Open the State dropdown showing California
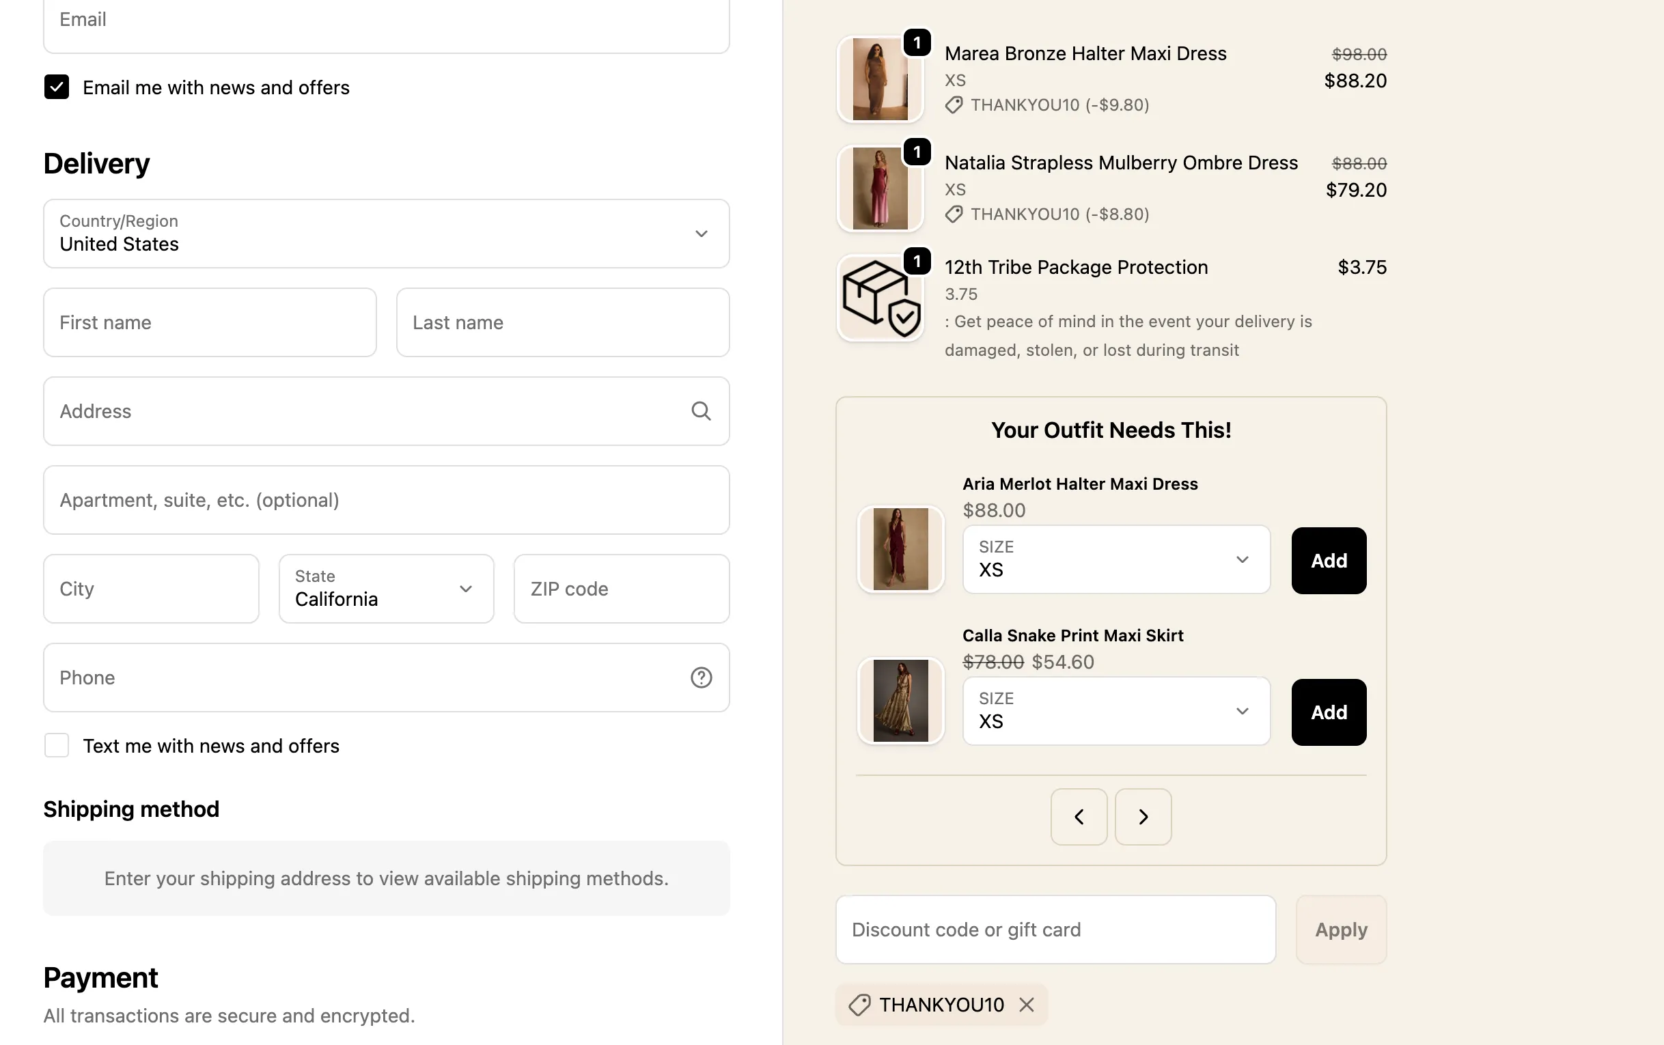Viewport: 1664px width, 1045px height. pos(387,589)
